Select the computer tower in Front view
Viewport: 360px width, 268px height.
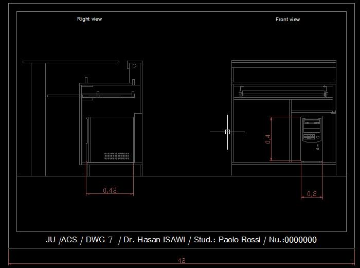tap(312, 139)
